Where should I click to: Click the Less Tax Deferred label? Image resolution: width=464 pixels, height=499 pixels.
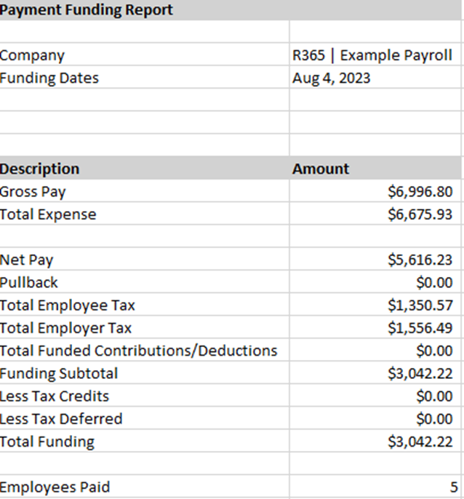145,418
